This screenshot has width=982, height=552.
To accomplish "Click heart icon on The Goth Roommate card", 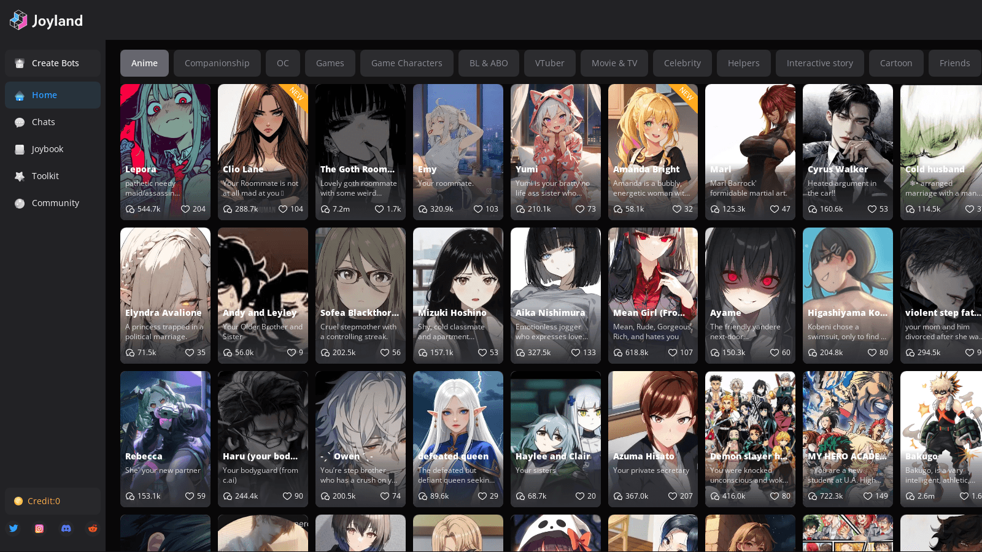I will [379, 209].
